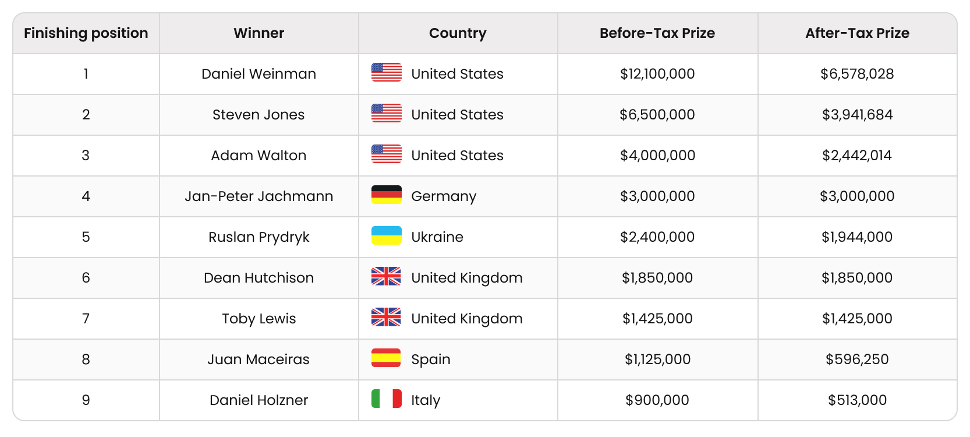Select the Finishing position column header
This screenshot has width=970, height=437.
click(x=86, y=33)
